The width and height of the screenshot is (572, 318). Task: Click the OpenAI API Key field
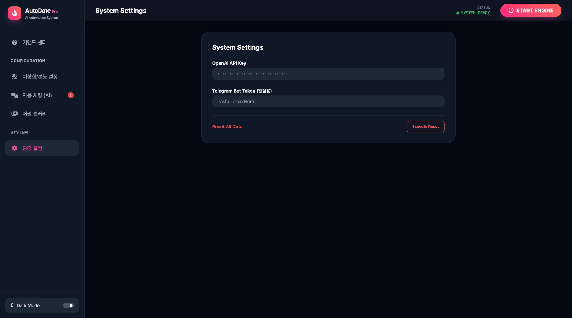click(x=328, y=74)
